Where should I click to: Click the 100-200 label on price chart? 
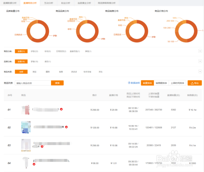coord(167,28)
